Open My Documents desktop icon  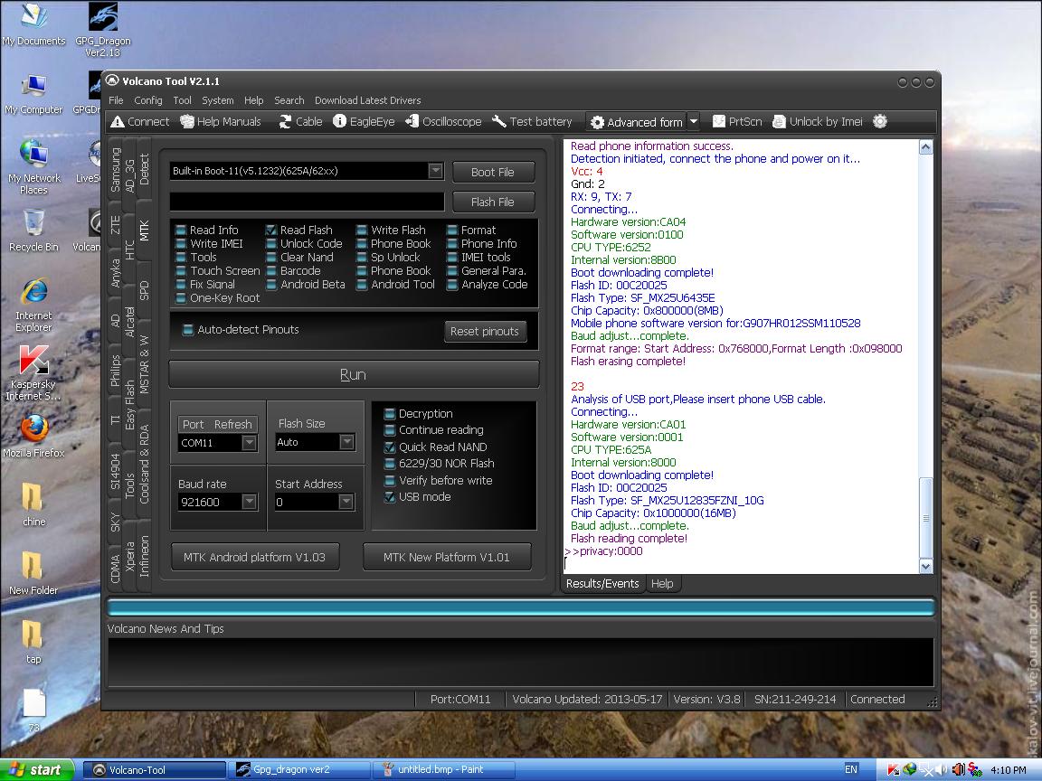point(33,25)
